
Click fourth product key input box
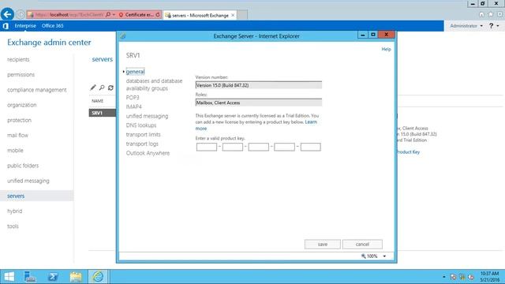(284, 148)
